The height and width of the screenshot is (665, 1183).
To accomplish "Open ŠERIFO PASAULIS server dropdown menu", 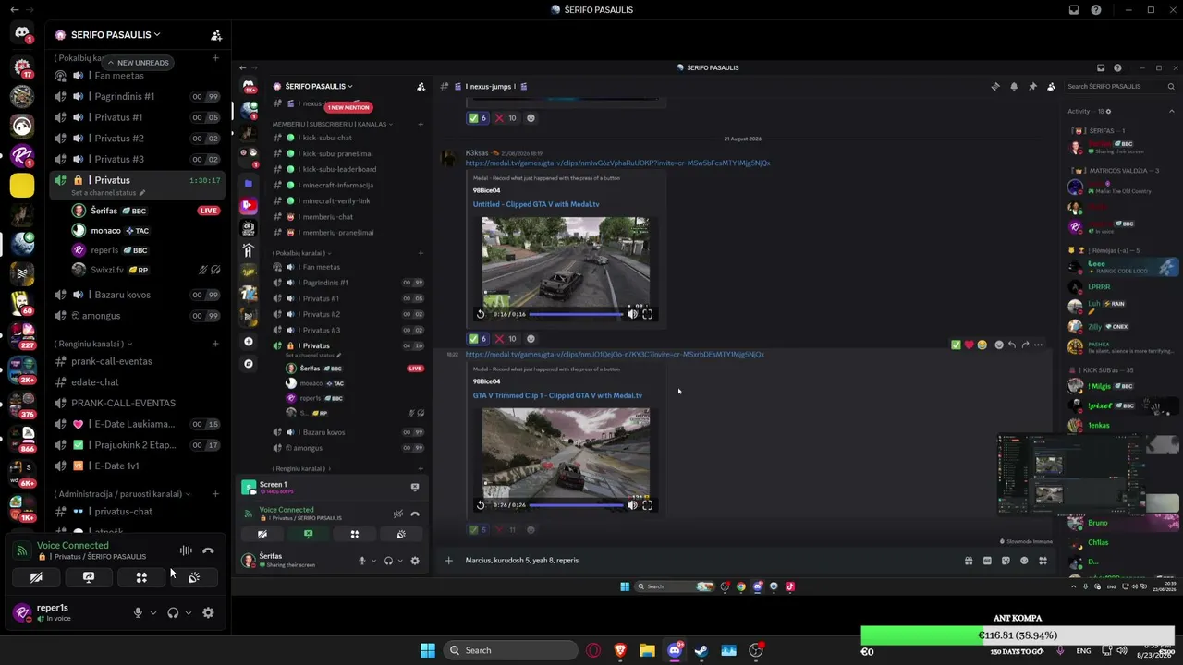I will (115, 35).
